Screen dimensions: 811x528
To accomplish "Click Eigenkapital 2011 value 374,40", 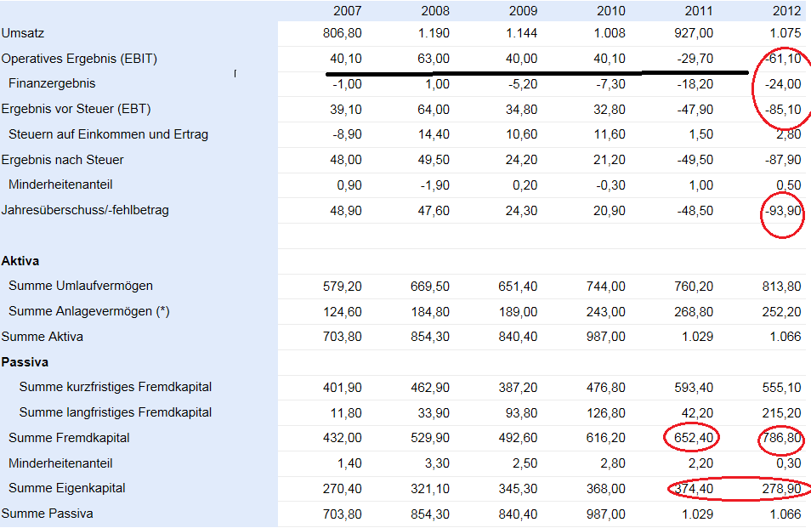I will 695,489.
